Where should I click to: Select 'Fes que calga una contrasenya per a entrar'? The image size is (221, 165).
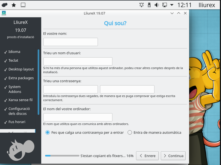(48, 132)
